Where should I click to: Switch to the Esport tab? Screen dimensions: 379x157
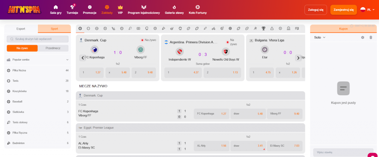tap(21, 29)
